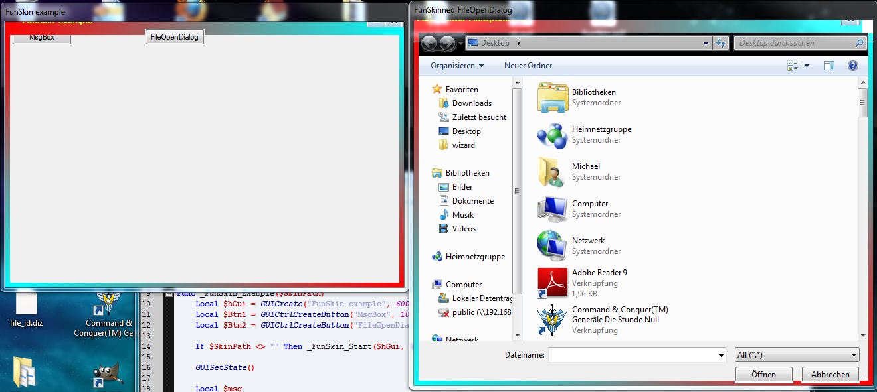Click Neuer Ordner in the toolbar
Viewport: 877px width, 392px height.
tap(528, 66)
